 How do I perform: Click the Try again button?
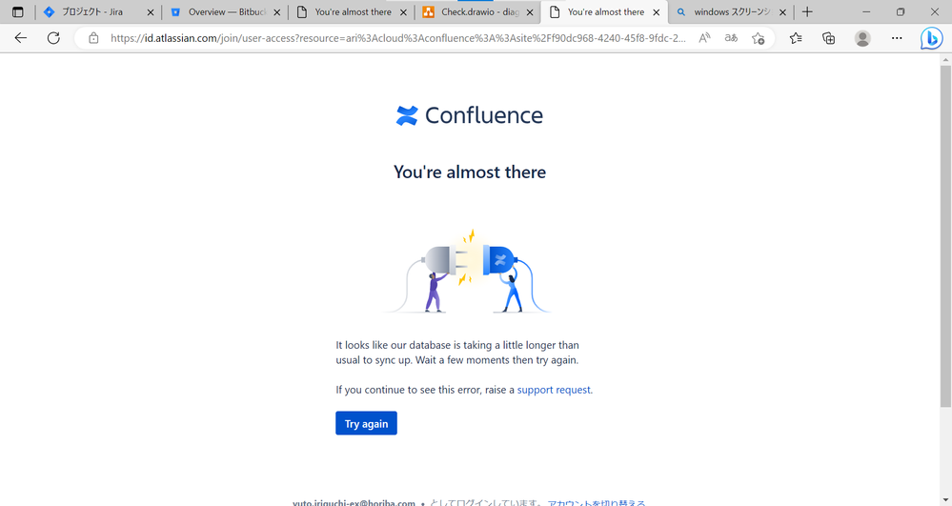click(366, 423)
